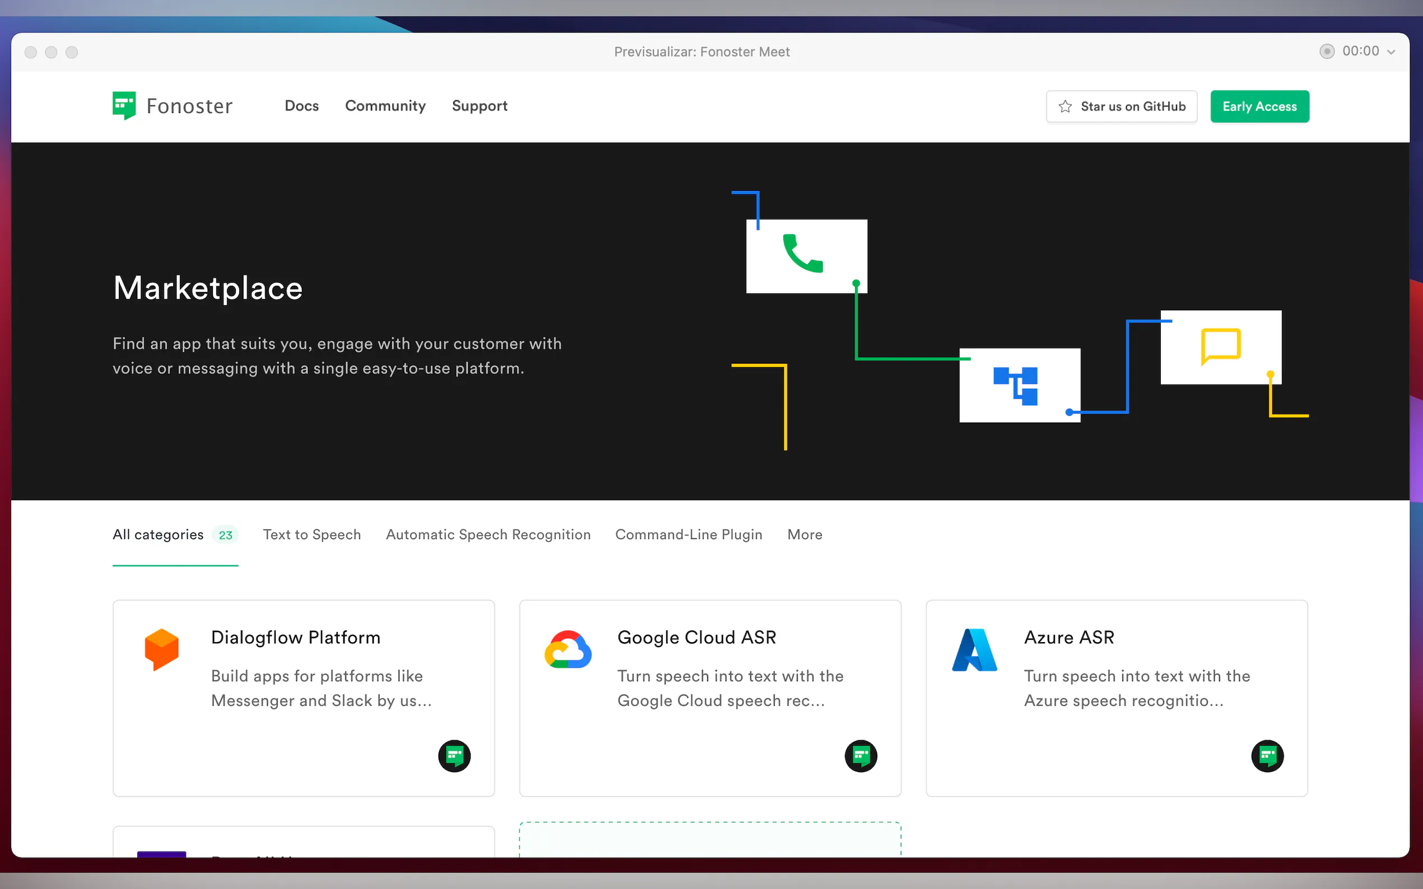This screenshot has width=1423, height=889.
Task: Click the Azure logo icon
Action: (974, 650)
